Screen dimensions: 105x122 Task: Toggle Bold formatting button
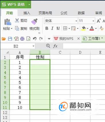coord(47,28)
